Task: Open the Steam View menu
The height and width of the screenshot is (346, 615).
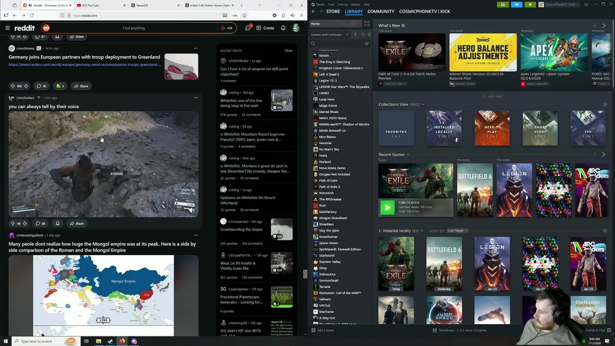Action: tap(331, 4)
